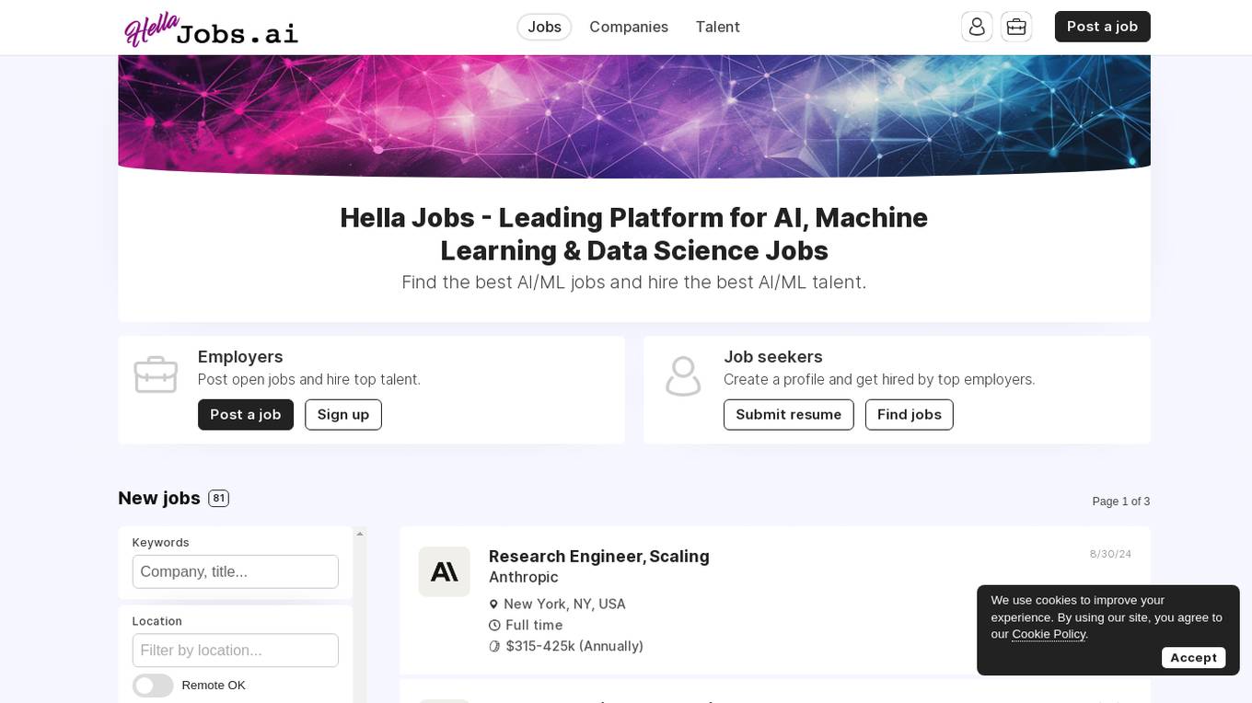Focus the Keywords search field
1252x703 pixels.
236,571
